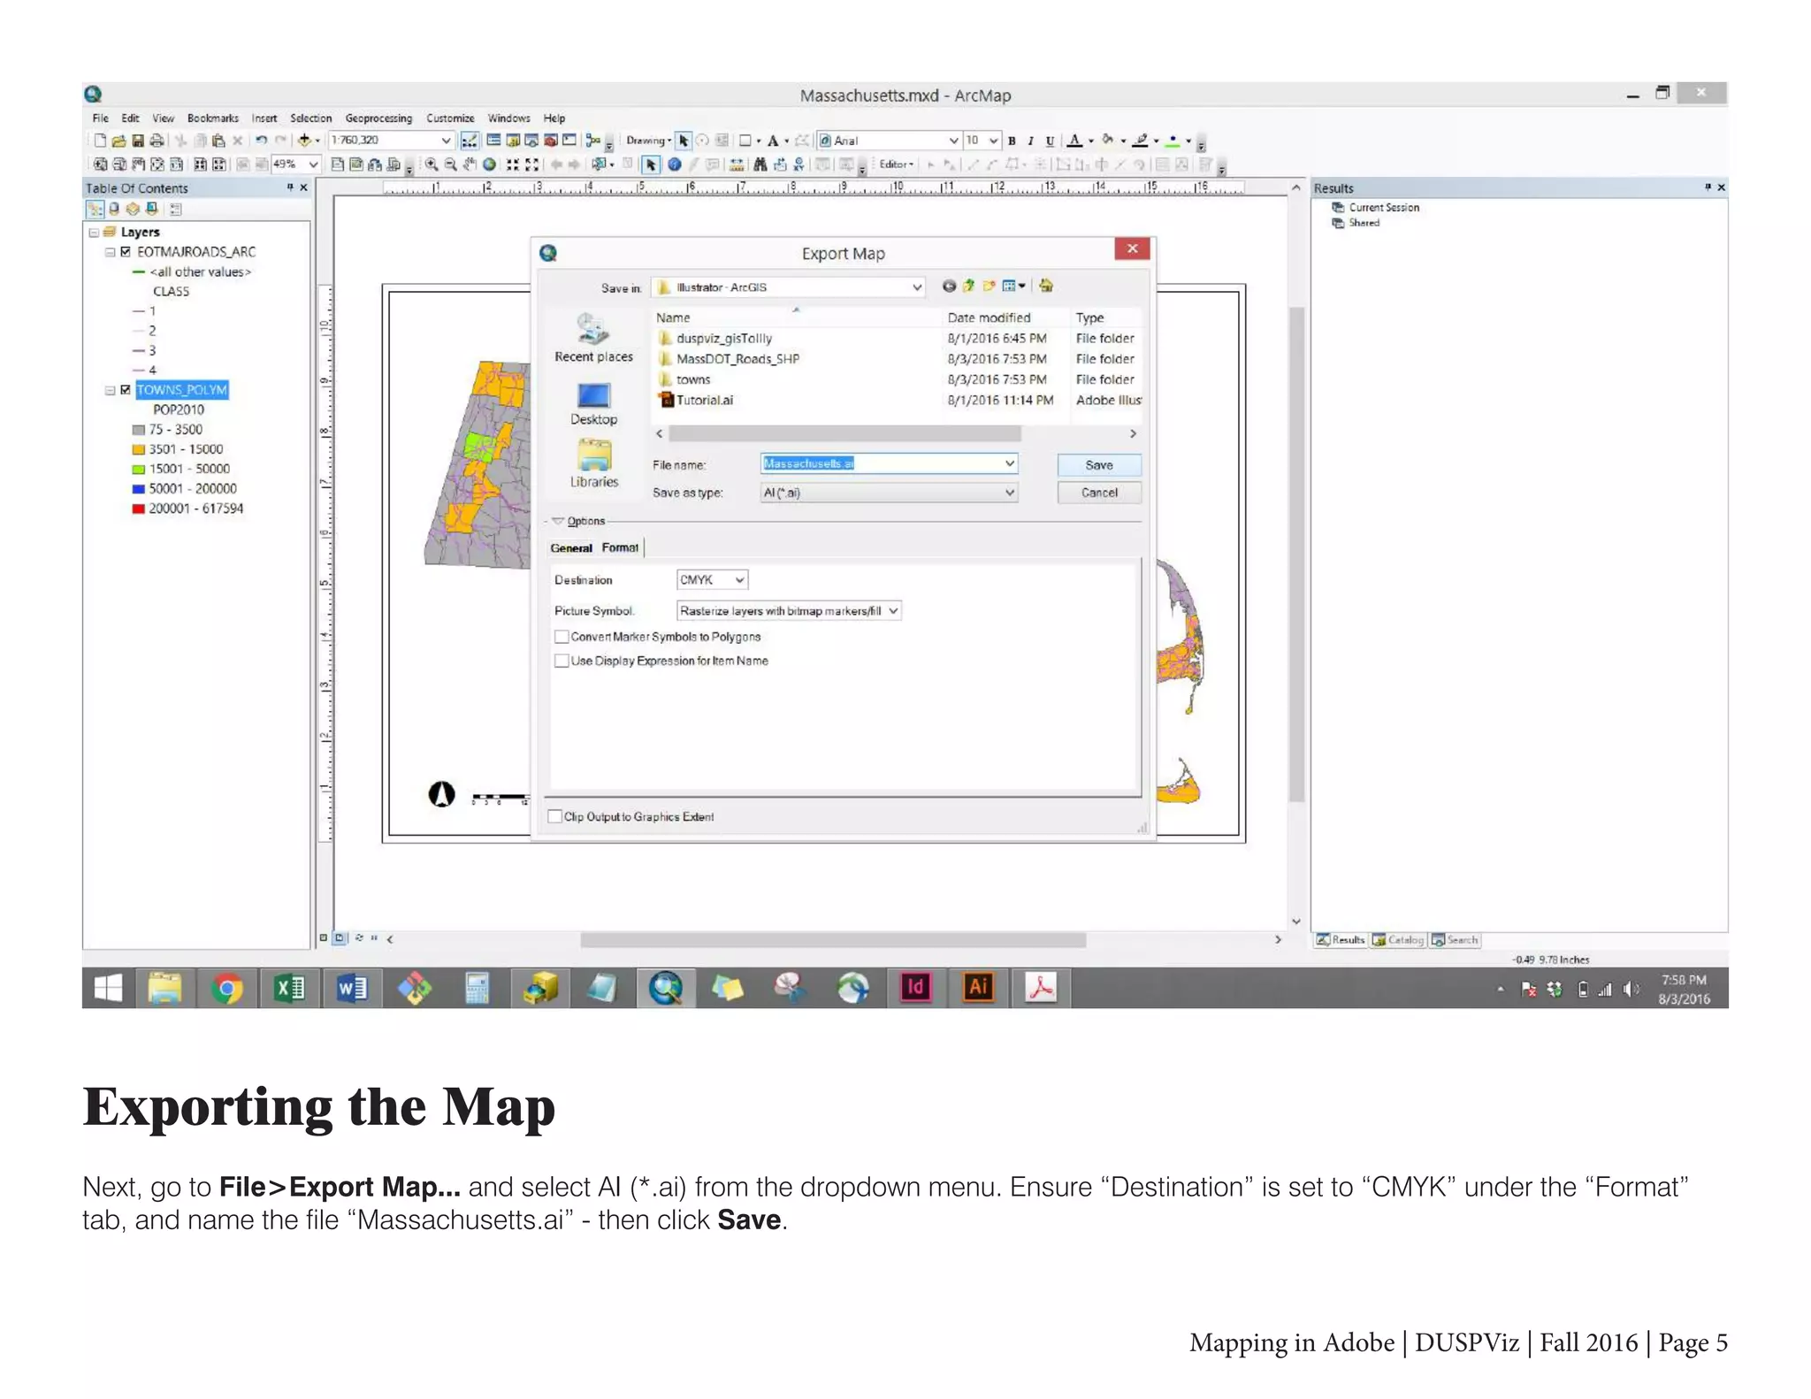Click the Italic formatting button
The height and width of the screenshot is (1399, 1811).
[x=1030, y=141]
